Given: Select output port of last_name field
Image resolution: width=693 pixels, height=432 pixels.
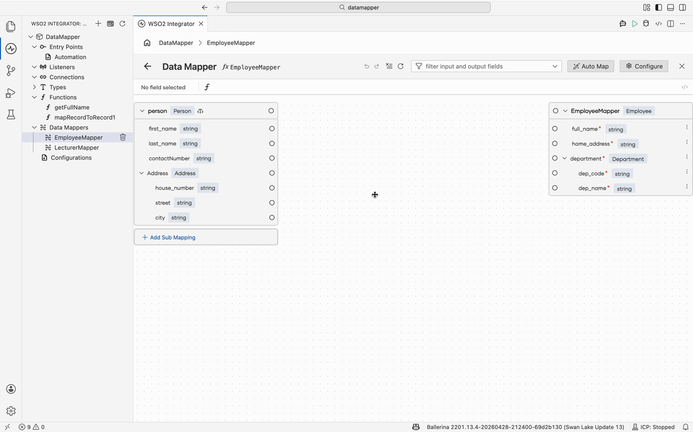Looking at the screenshot, I should coord(271,144).
